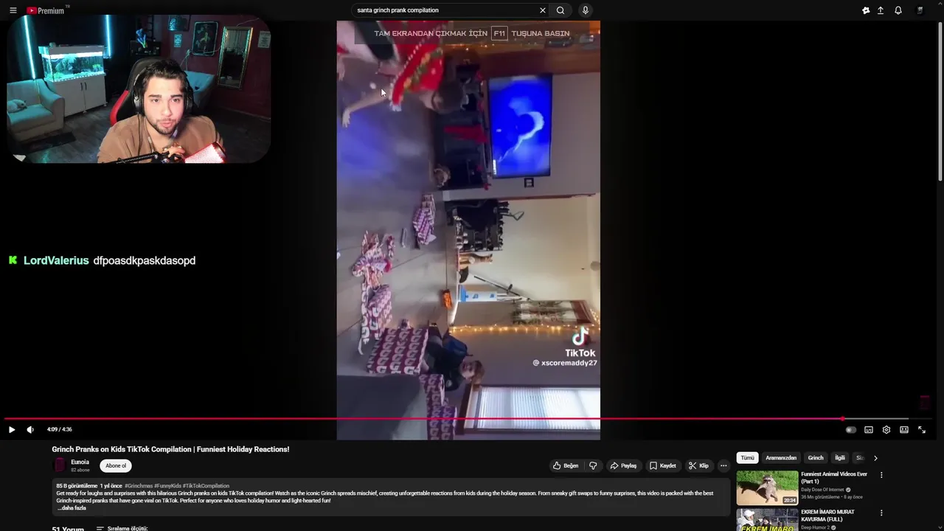944x531 pixels.
Task: Click the 51 Yorum comments count
Action: click(x=68, y=528)
